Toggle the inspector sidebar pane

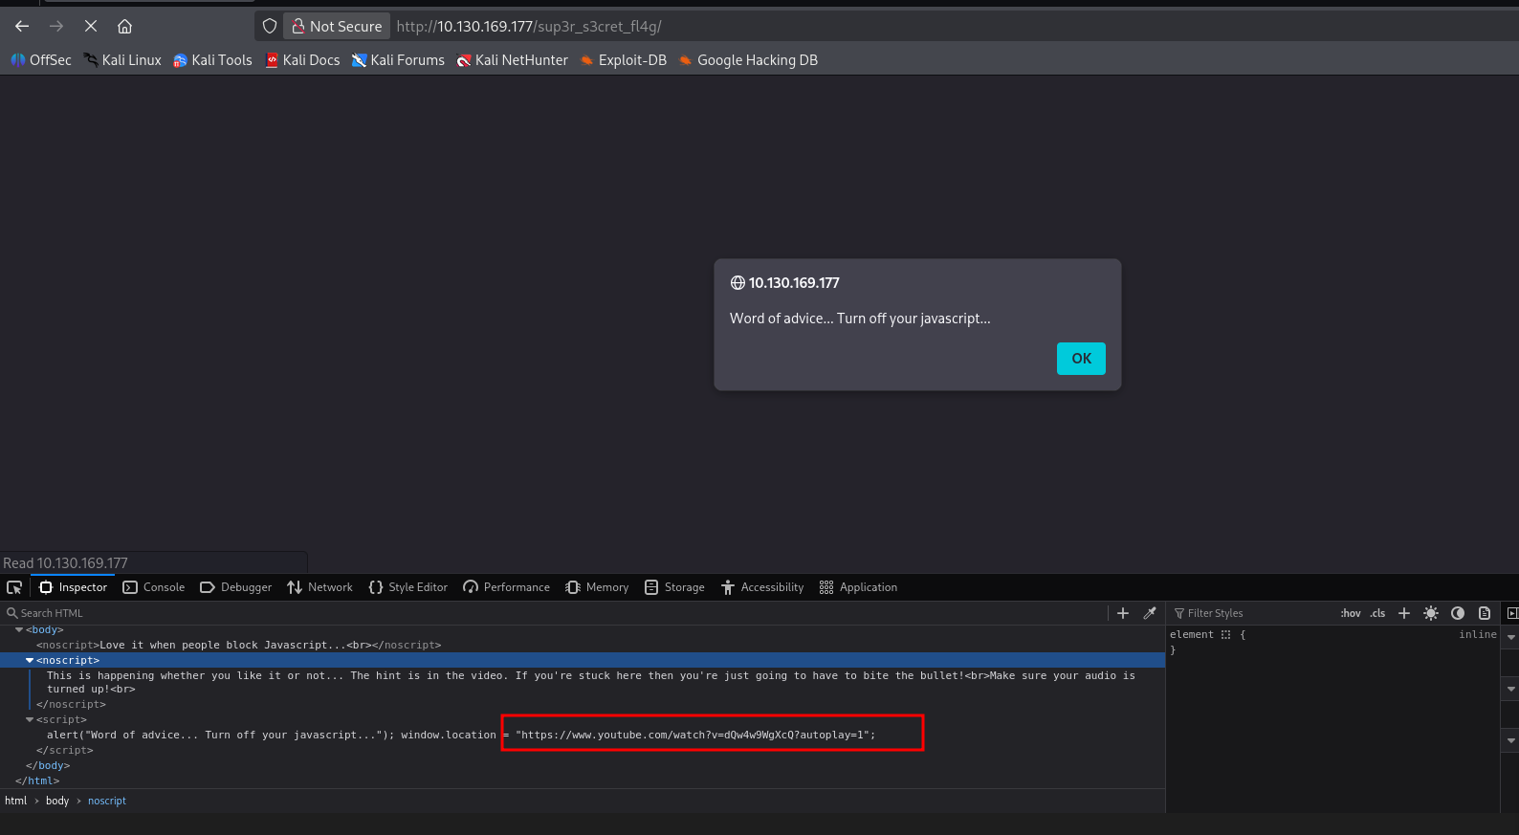click(1512, 613)
